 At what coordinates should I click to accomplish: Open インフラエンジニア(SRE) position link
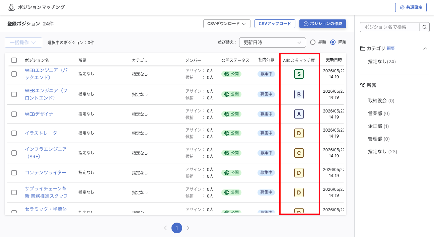pos(46,153)
